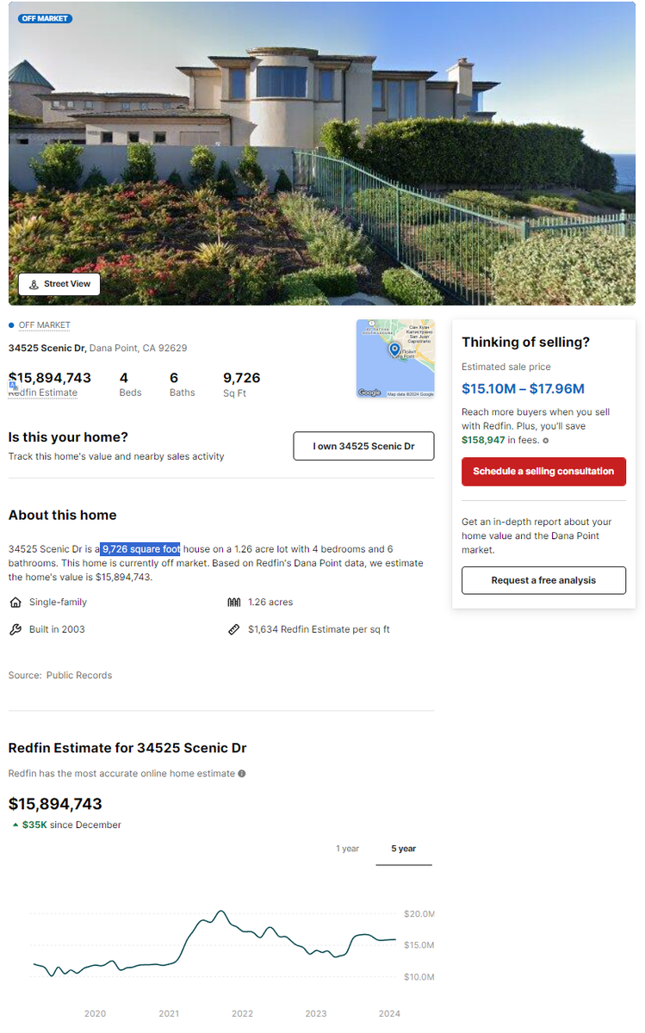Click the info icon next to fees savings
The height and width of the screenshot is (1033, 645).
(x=546, y=441)
